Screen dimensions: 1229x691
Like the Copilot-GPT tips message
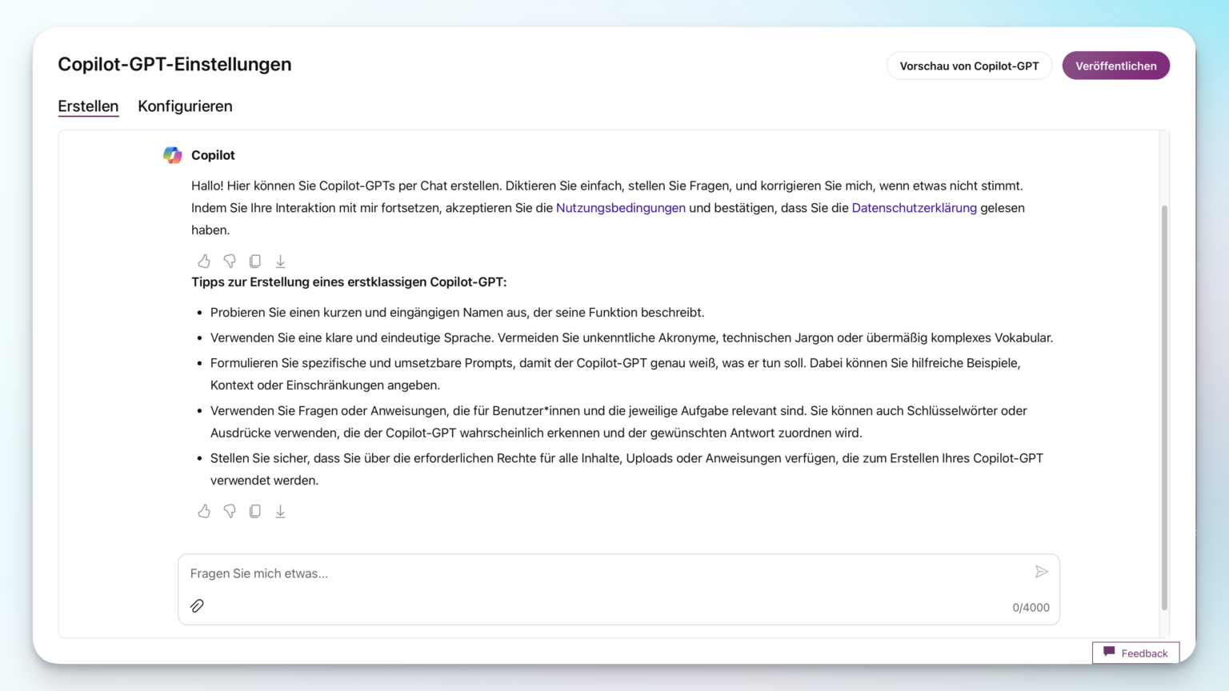(204, 511)
